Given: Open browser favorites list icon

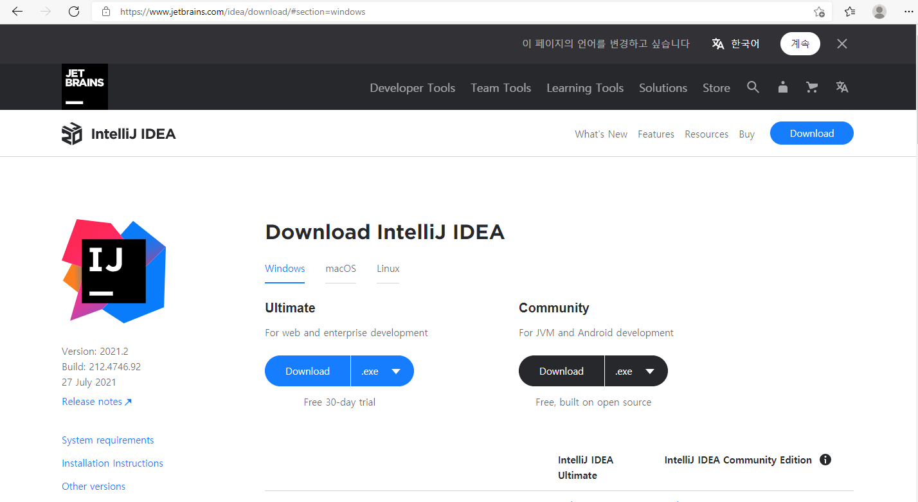Looking at the screenshot, I should tap(850, 12).
